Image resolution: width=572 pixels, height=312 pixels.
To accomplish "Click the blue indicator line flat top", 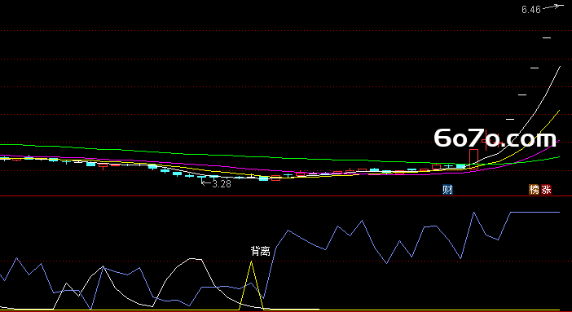I will coord(535,212).
